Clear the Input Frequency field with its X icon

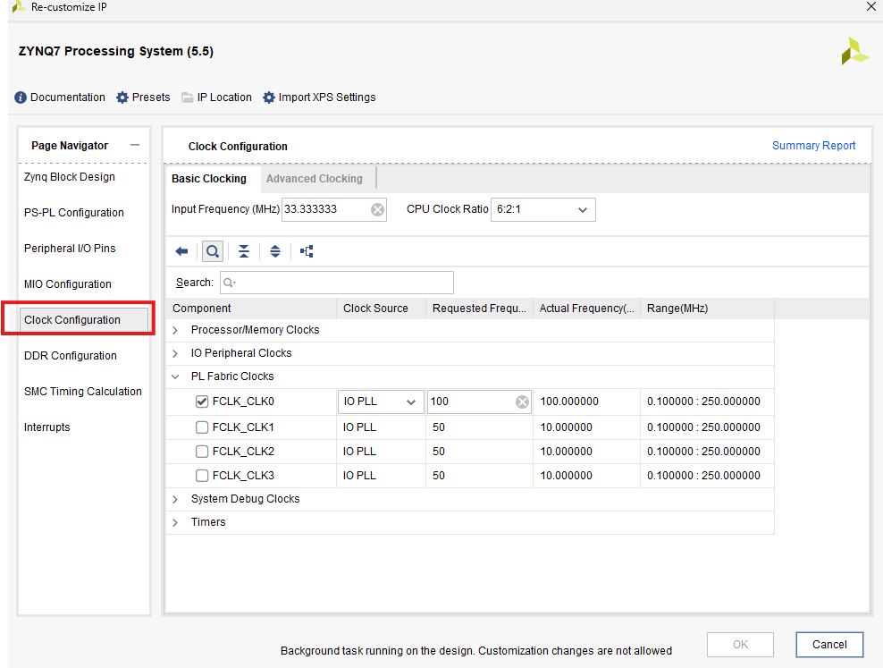377,209
